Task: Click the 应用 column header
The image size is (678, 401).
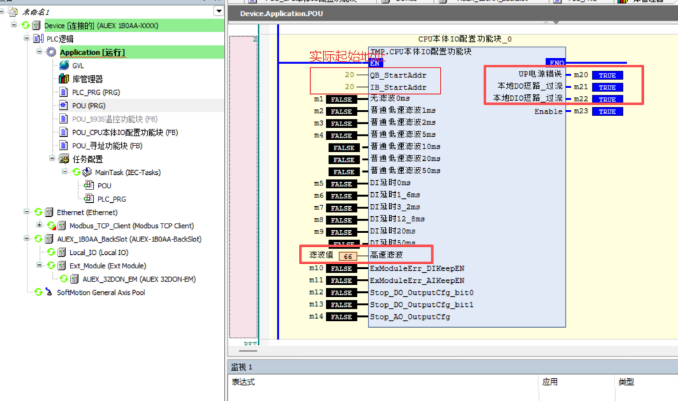Action: (550, 382)
